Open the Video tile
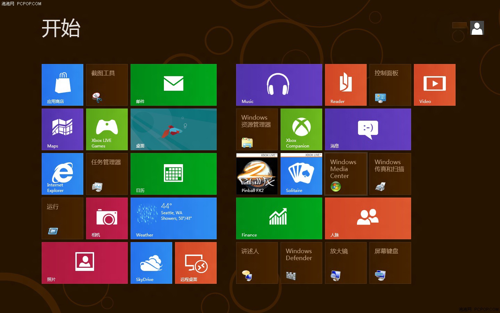The width and height of the screenshot is (500, 313). [435, 85]
